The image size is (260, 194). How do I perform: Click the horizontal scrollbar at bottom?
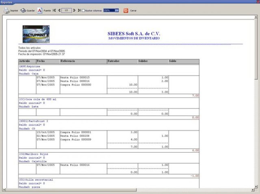pyautogui.click(x=122, y=190)
